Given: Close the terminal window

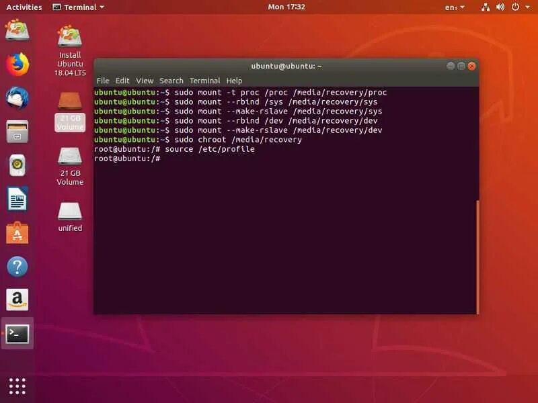Looking at the screenshot, I should (472, 66).
